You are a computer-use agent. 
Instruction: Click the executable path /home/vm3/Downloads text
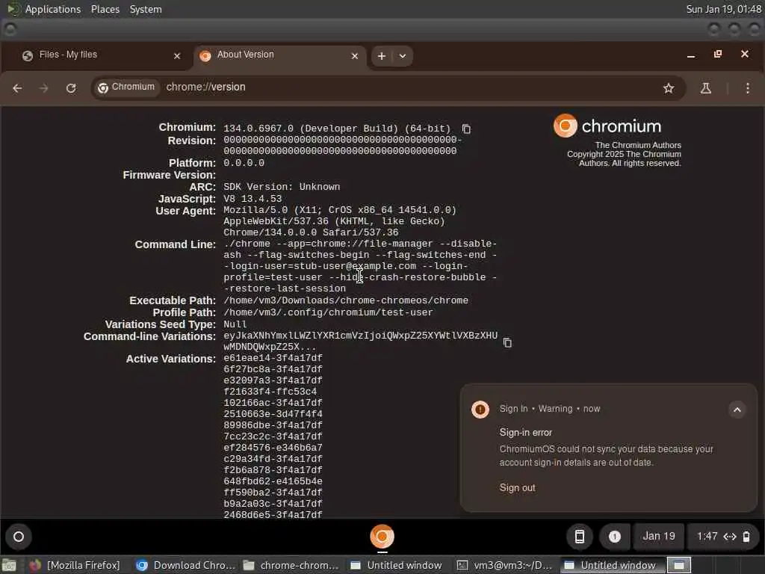pos(346,300)
